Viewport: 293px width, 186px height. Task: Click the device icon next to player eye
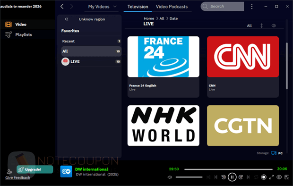(287, 177)
